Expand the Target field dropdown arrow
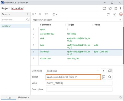Image resolution: width=124 pixels, height=101 pixels. coord(98,77)
